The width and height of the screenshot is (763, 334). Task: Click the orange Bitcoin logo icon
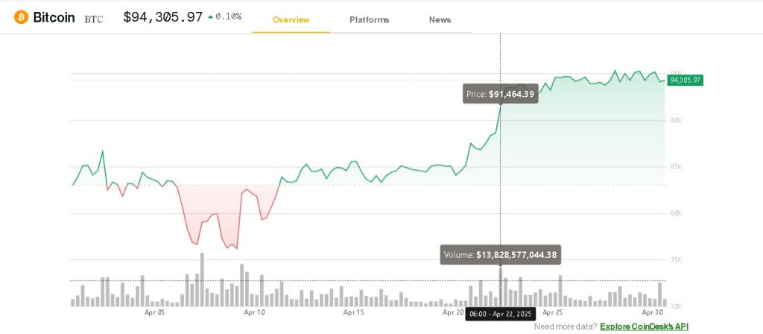21,17
